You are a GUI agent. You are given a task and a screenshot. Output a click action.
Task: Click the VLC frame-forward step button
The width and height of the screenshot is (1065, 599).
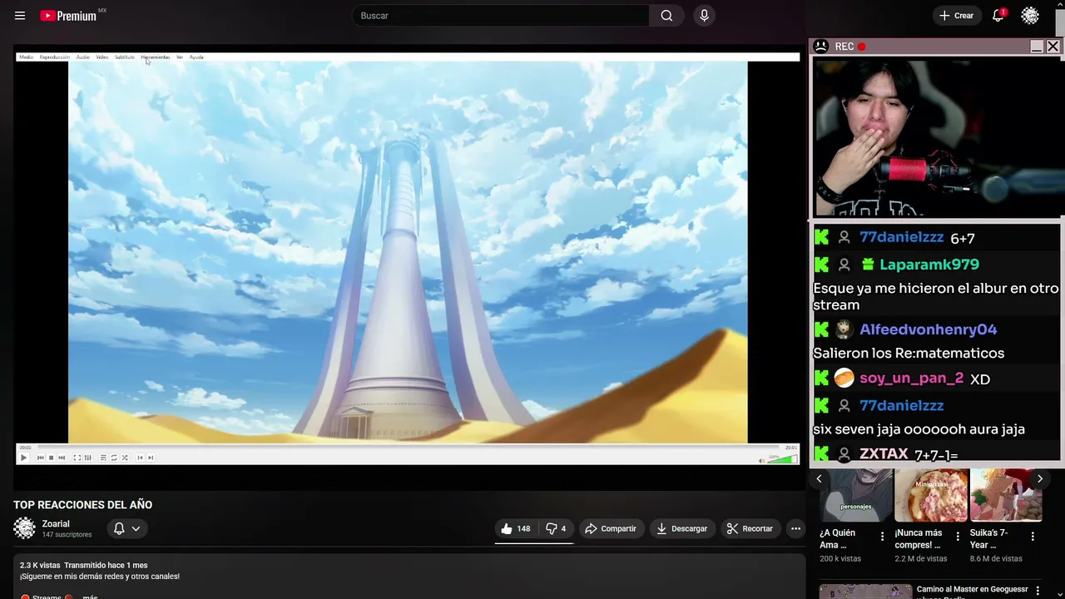point(151,458)
